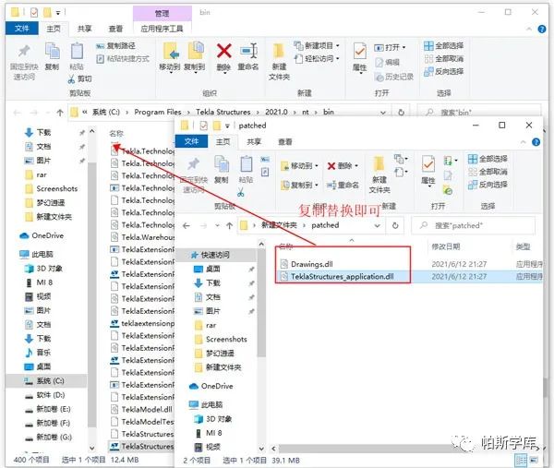Click Copy path (复制路径) in bin window
Screen dimensions: 554x468
coord(116,46)
